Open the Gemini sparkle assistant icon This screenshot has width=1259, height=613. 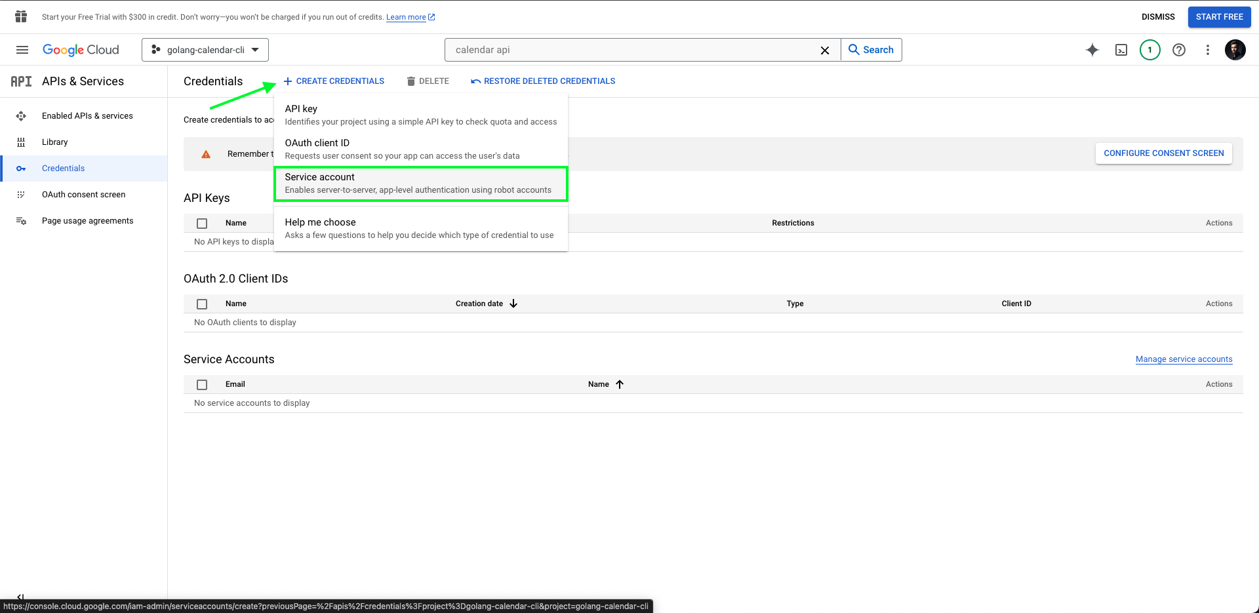point(1092,50)
